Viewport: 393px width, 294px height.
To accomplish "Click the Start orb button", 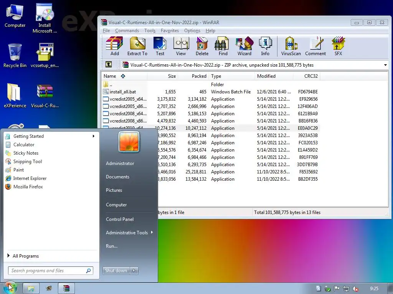I will (10, 287).
